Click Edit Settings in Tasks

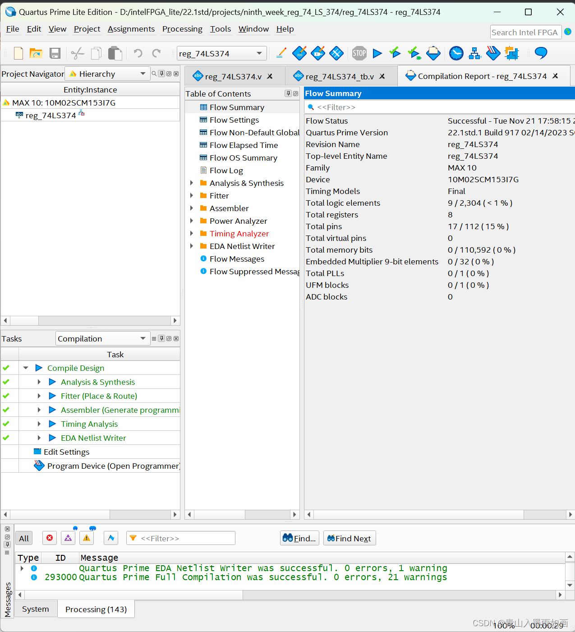point(66,452)
